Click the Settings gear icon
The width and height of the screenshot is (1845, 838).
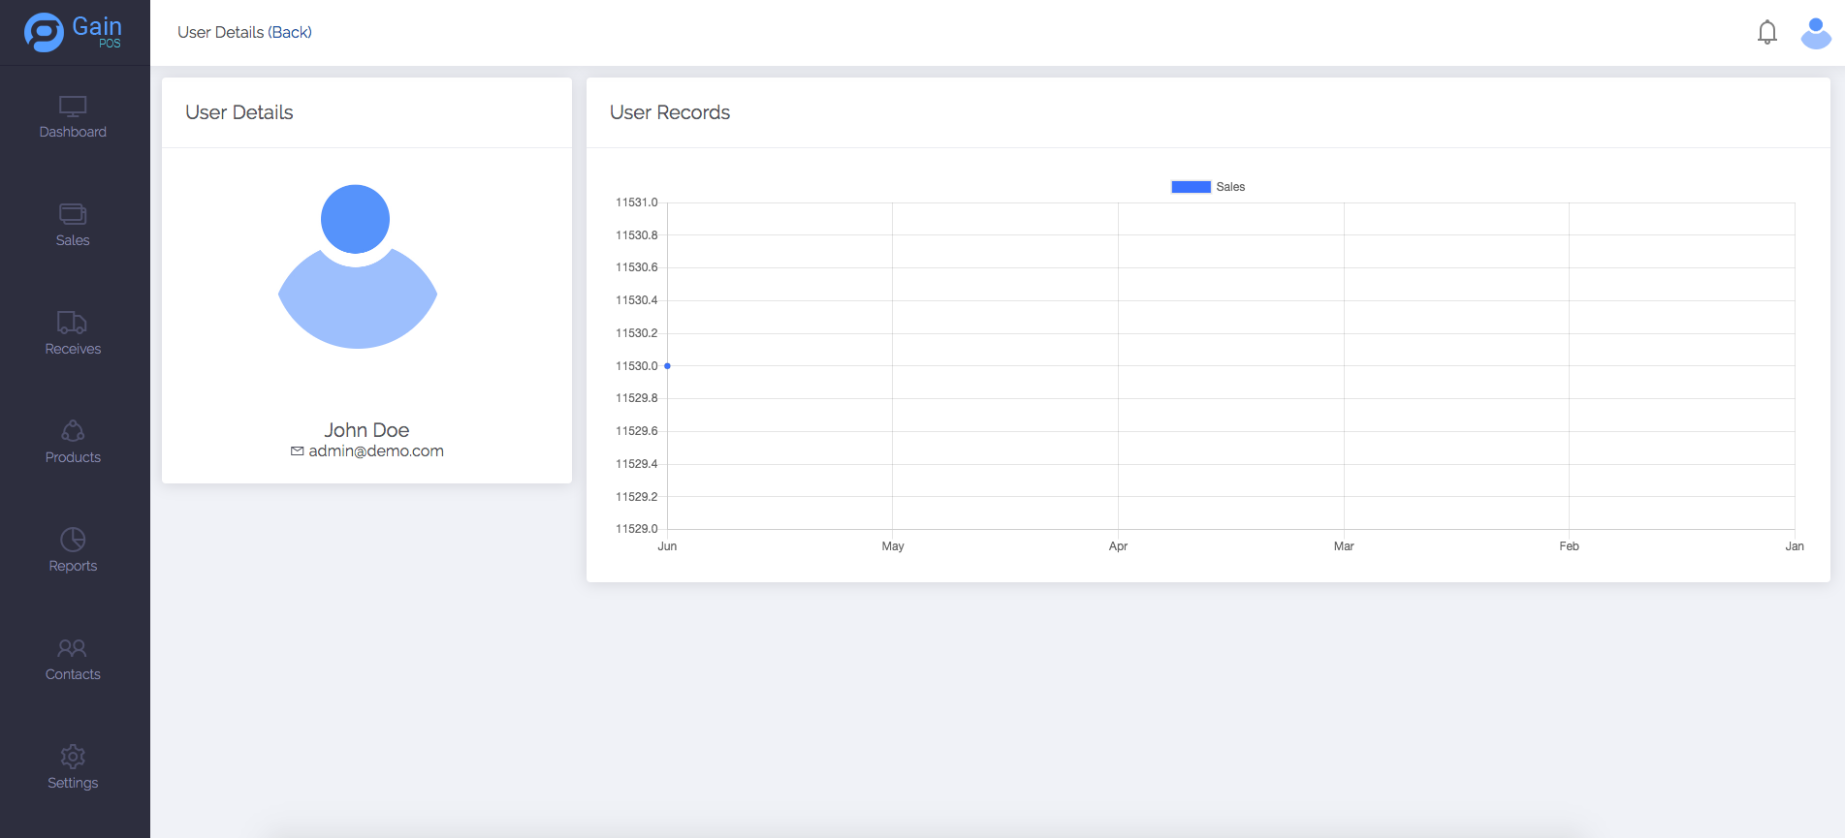click(x=73, y=757)
